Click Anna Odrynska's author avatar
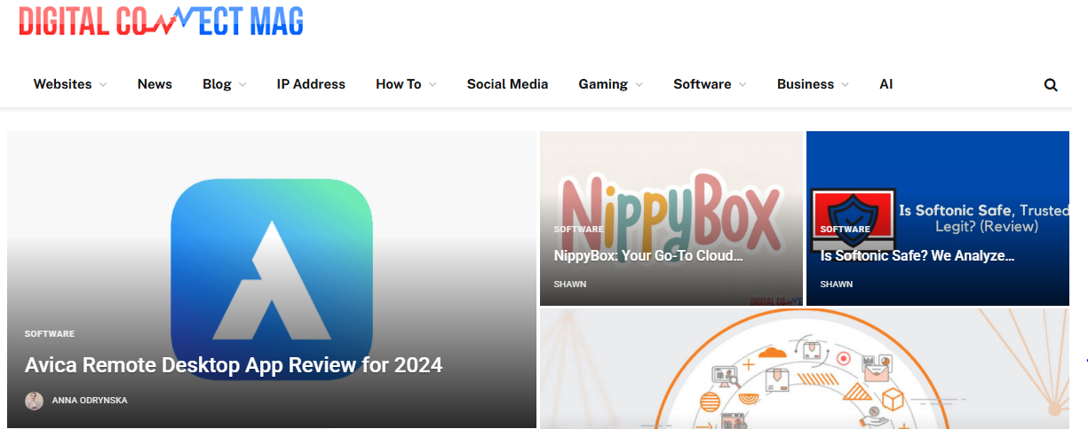The image size is (1088, 429). 34,401
